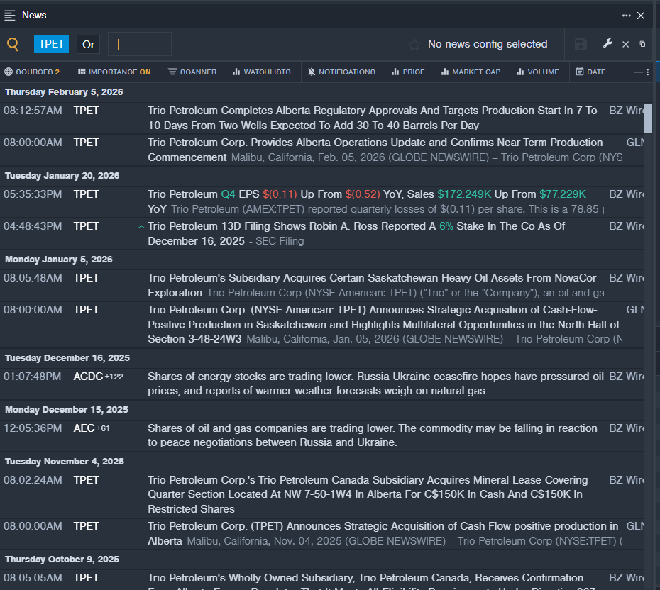Toggle the Notifications bell filter

click(341, 72)
